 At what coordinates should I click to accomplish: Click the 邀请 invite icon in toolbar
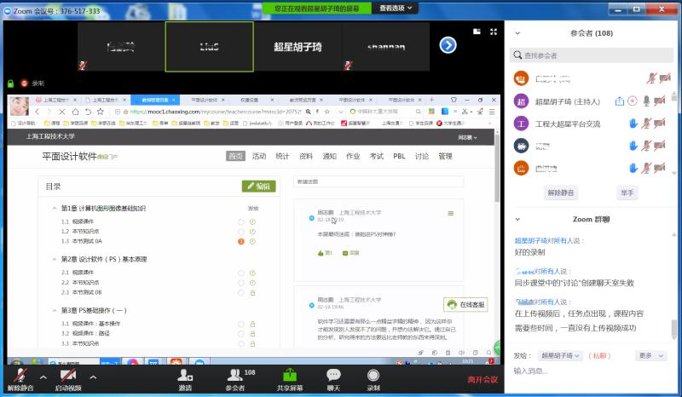pyautogui.click(x=185, y=376)
